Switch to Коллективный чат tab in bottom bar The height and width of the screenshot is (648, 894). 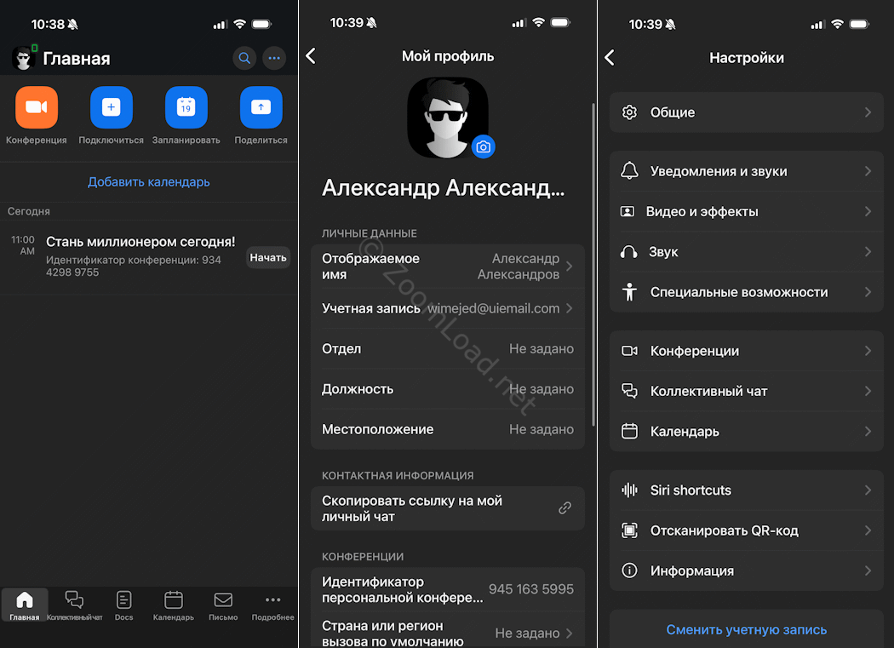[75, 605]
